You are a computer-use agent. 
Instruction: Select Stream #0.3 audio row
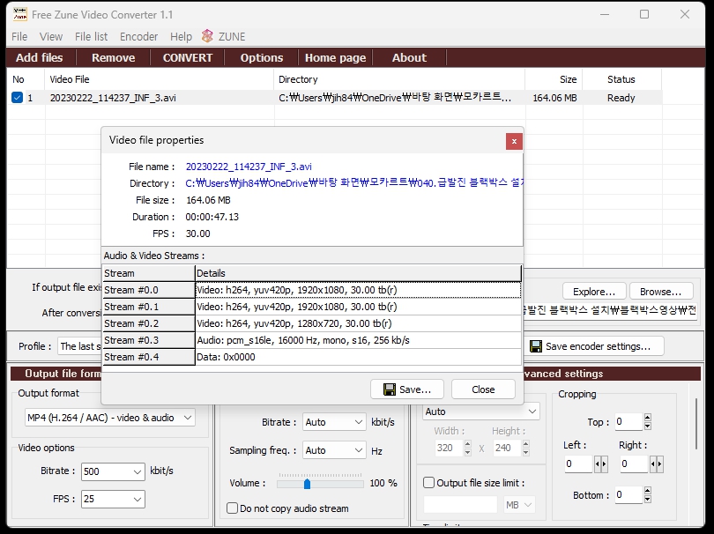[x=311, y=340]
